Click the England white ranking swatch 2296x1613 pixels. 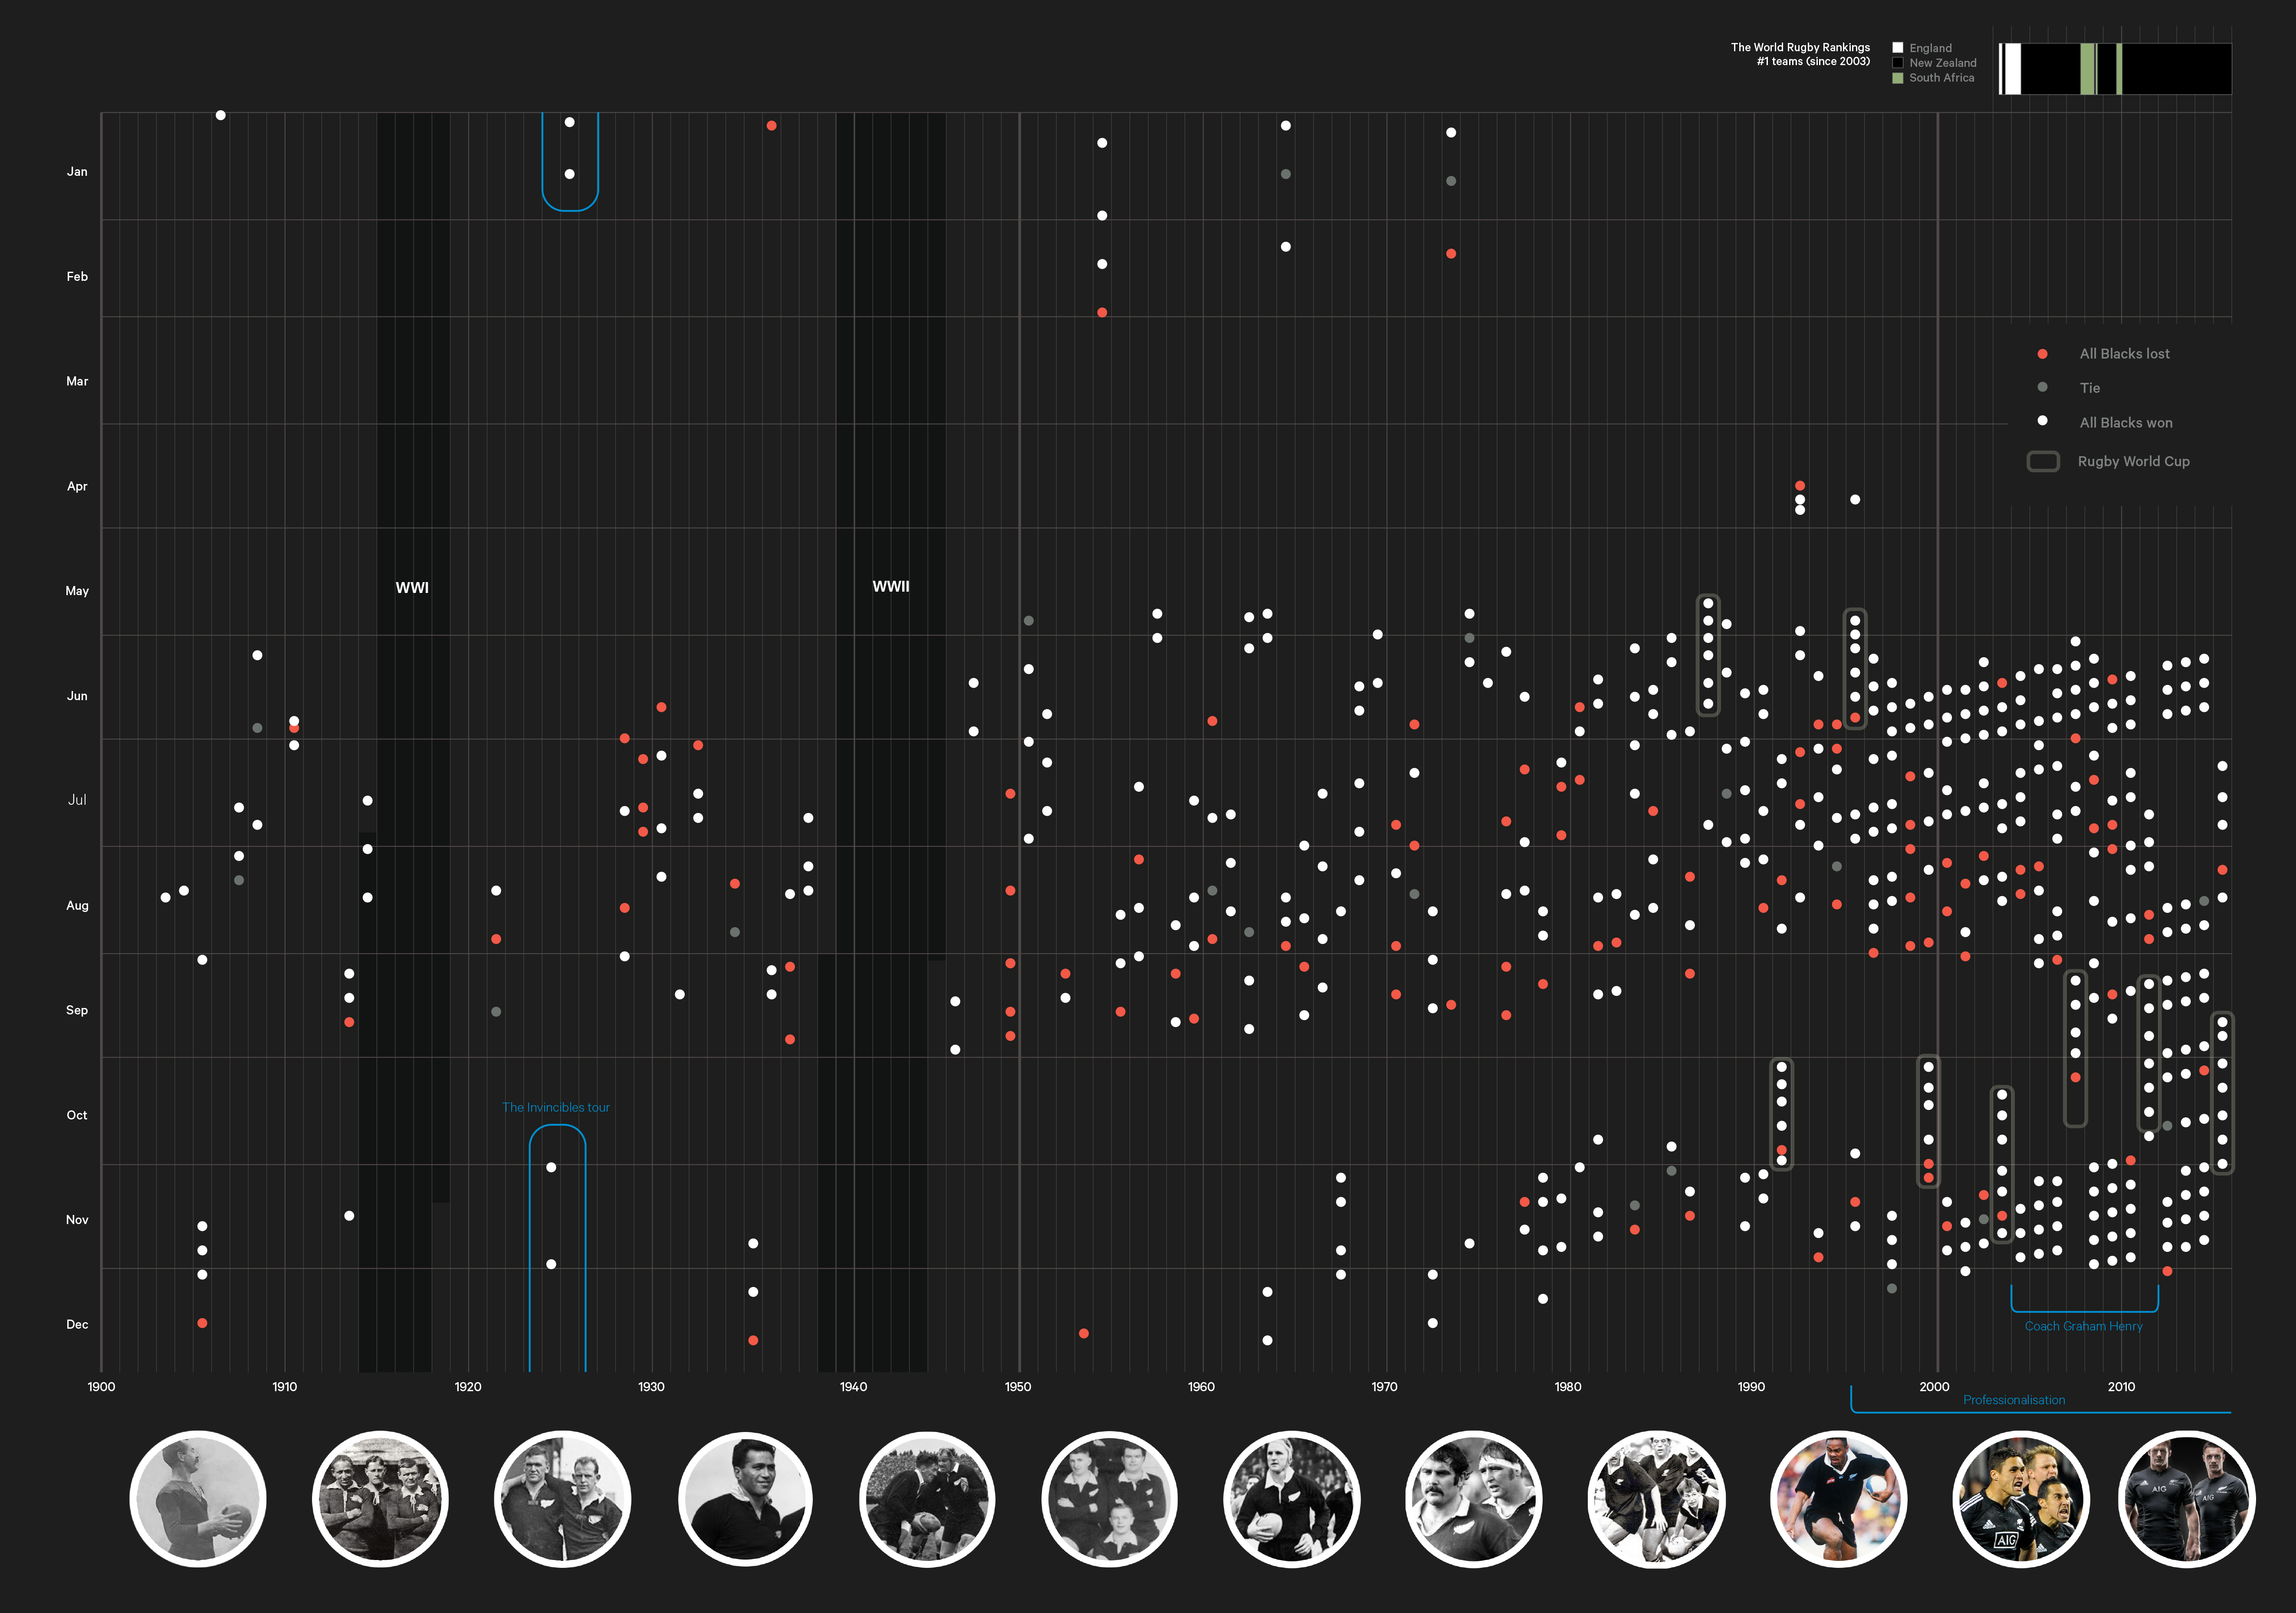(x=1897, y=48)
